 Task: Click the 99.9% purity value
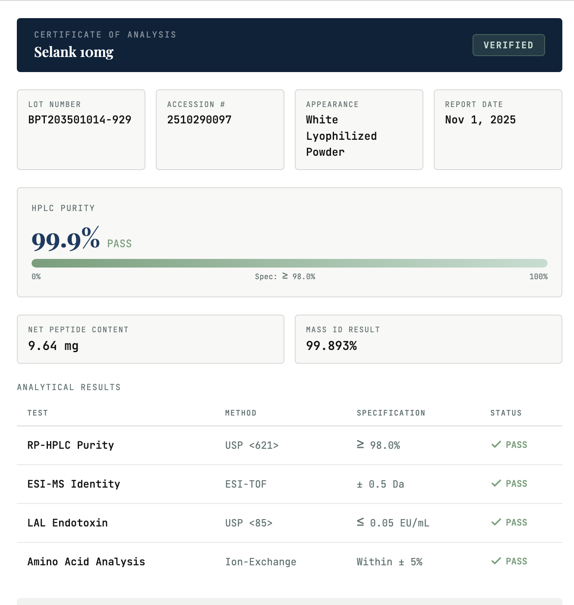pyautogui.click(x=66, y=239)
